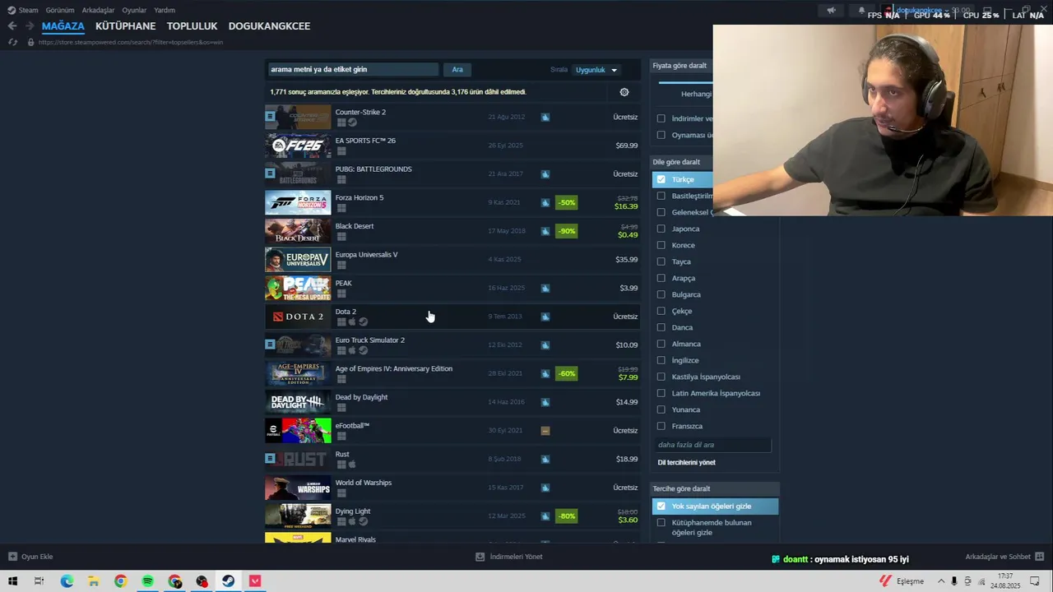Open the Windows notification center icon
Screen dimensions: 1053x592
pos(1035,581)
